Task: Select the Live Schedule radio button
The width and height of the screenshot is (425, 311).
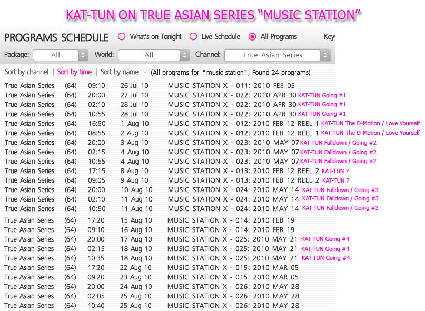Action: tap(193, 36)
